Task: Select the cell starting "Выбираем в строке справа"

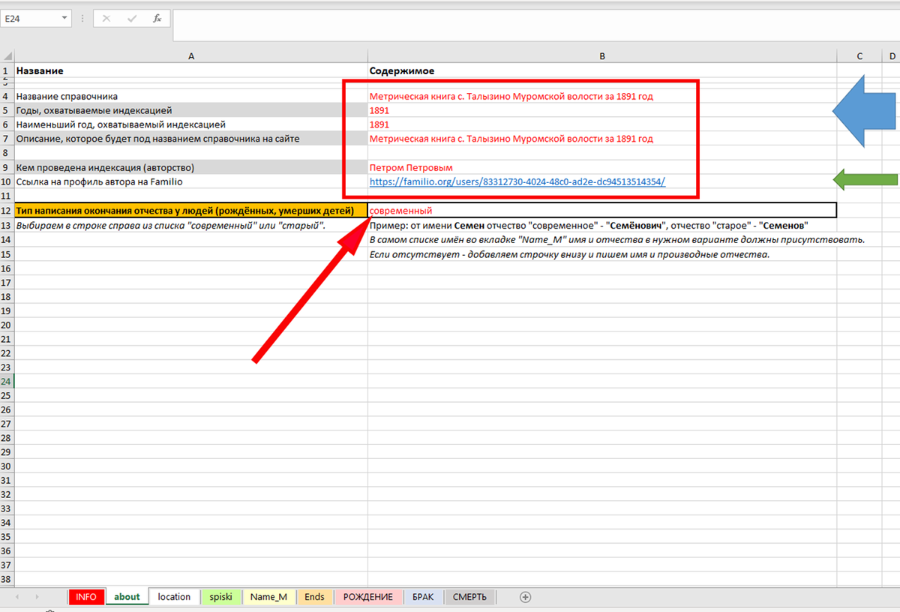Action: (x=190, y=226)
